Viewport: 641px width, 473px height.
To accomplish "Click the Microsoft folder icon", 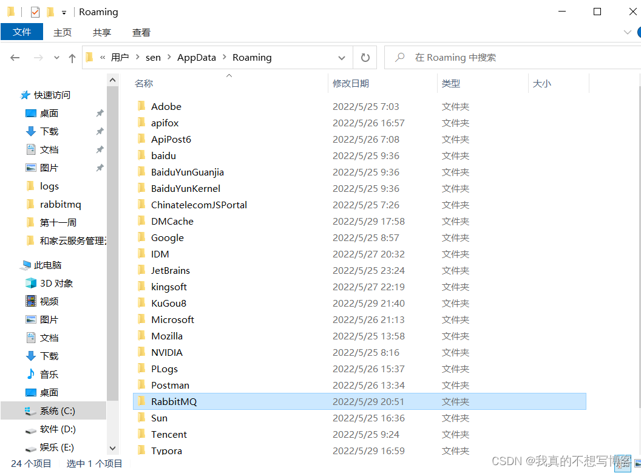I will [x=141, y=319].
